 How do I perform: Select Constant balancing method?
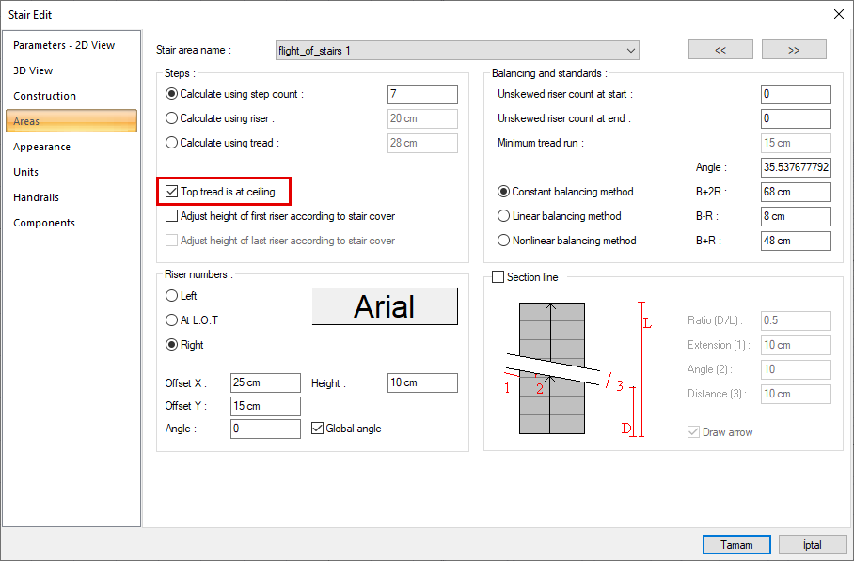click(504, 192)
